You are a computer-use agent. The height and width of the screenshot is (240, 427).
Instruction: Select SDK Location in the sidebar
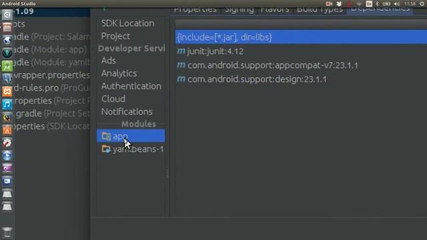pos(127,23)
